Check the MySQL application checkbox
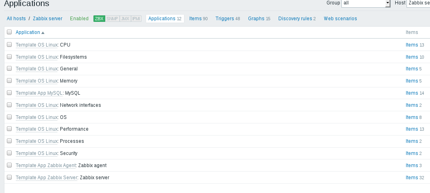The width and height of the screenshot is (430, 193). [9, 93]
